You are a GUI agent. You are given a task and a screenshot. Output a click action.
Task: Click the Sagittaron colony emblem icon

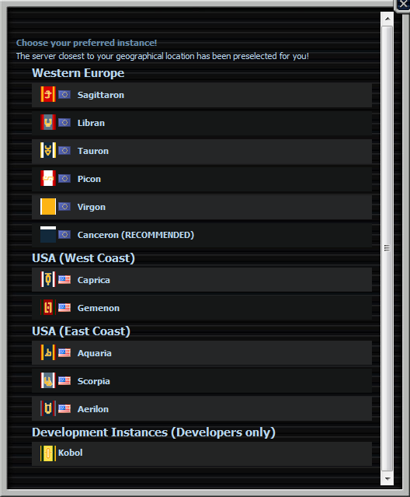(x=48, y=94)
